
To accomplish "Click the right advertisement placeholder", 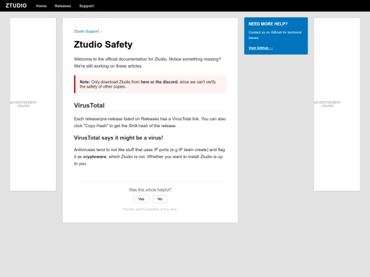I will point(336,104).
